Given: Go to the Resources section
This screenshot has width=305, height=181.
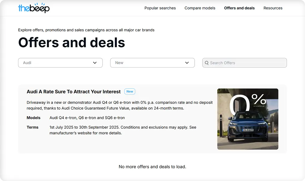Looking at the screenshot, I should click(x=273, y=8).
